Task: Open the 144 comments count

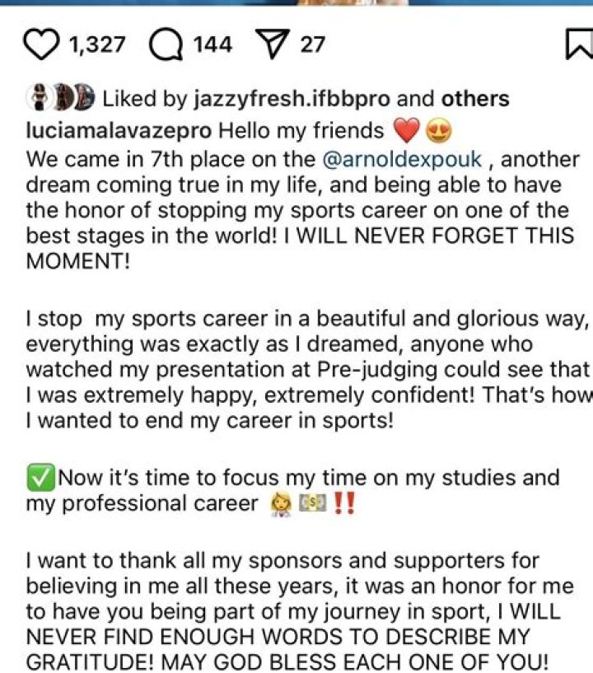Action: (212, 44)
